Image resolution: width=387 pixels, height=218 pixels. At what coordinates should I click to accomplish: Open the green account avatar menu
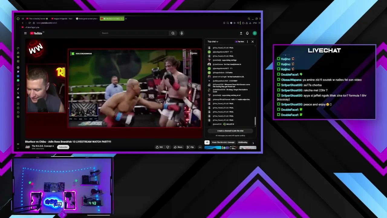pos(255,33)
